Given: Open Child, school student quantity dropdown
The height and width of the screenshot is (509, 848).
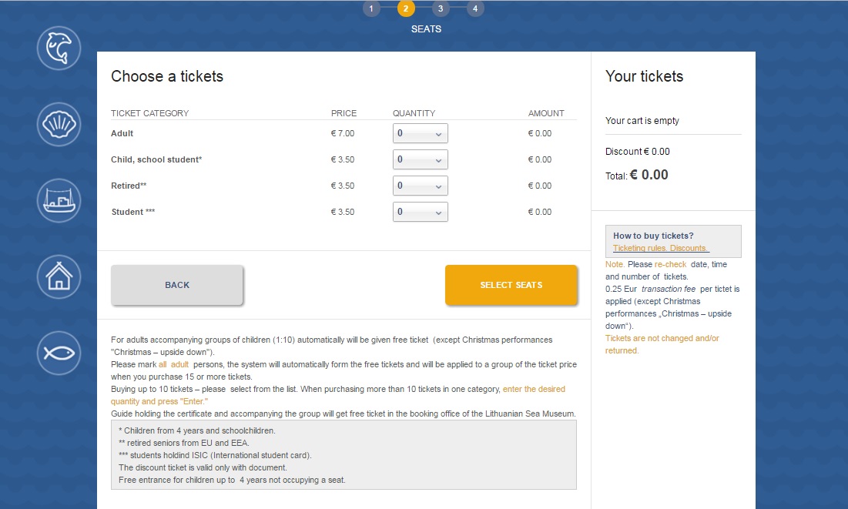Looking at the screenshot, I should [x=421, y=159].
